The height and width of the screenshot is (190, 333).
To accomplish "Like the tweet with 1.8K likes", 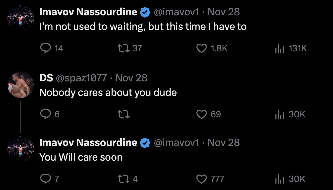I will [x=201, y=49].
